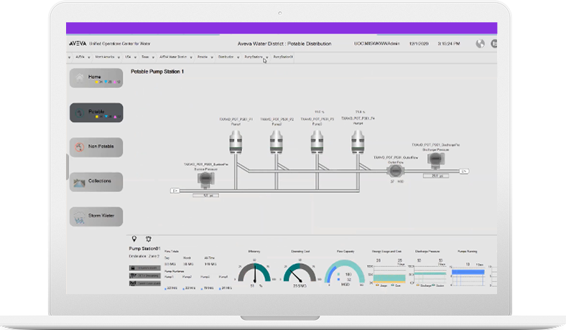Click the alarm bell icon near Pump Station01
The image size is (566, 330).
click(149, 239)
